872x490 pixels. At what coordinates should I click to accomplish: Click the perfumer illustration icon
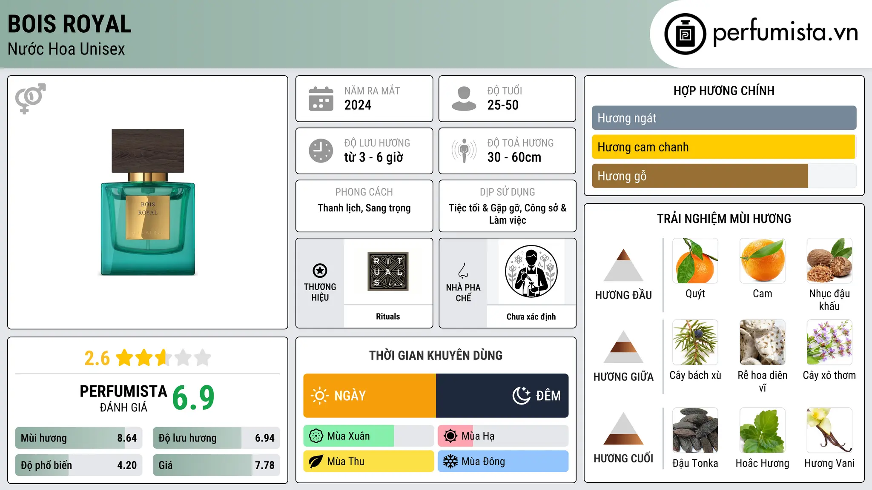click(x=531, y=271)
